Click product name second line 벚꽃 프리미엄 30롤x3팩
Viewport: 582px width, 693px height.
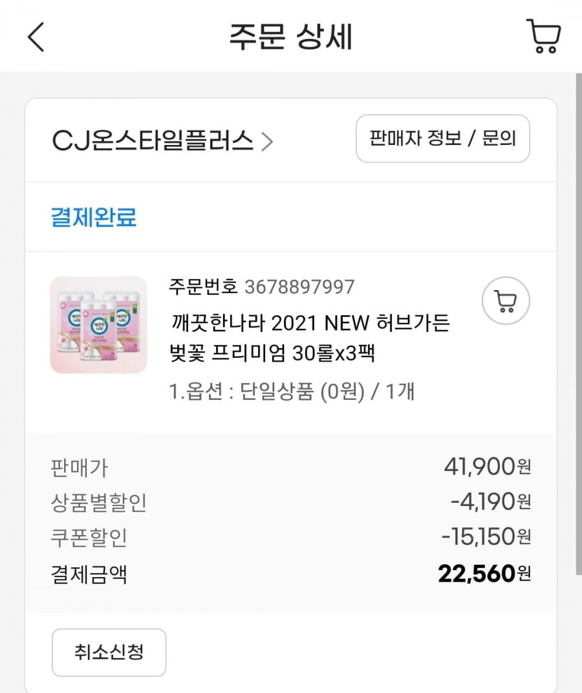click(x=272, y=353)
